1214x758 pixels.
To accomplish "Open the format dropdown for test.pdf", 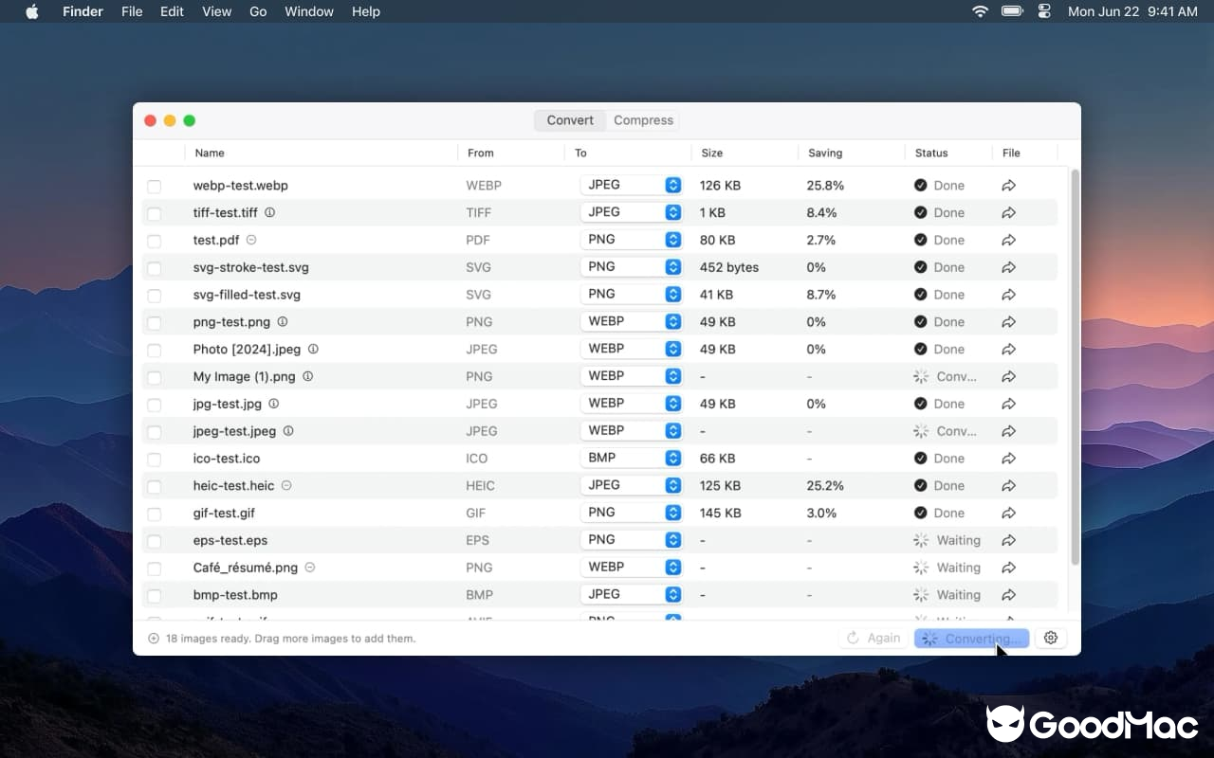I will (632, 240).
